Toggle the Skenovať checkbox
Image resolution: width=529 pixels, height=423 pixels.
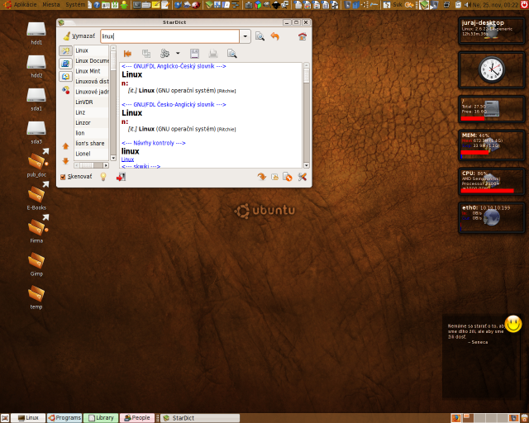click(63, 177)
